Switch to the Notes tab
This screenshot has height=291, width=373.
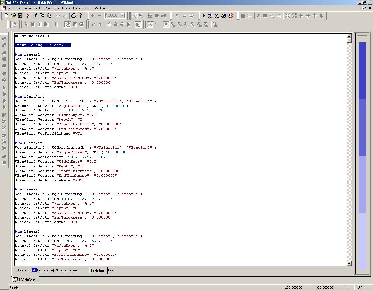(x=111, y=270)
